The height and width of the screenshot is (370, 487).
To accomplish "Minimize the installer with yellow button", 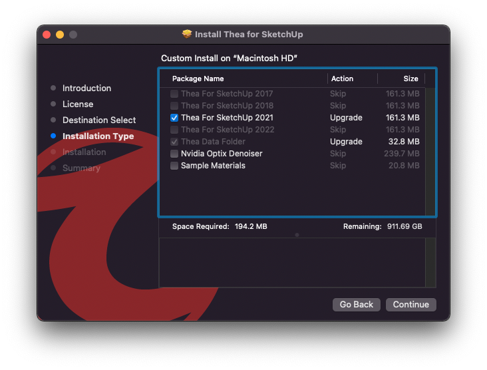I will coord(60,35).
